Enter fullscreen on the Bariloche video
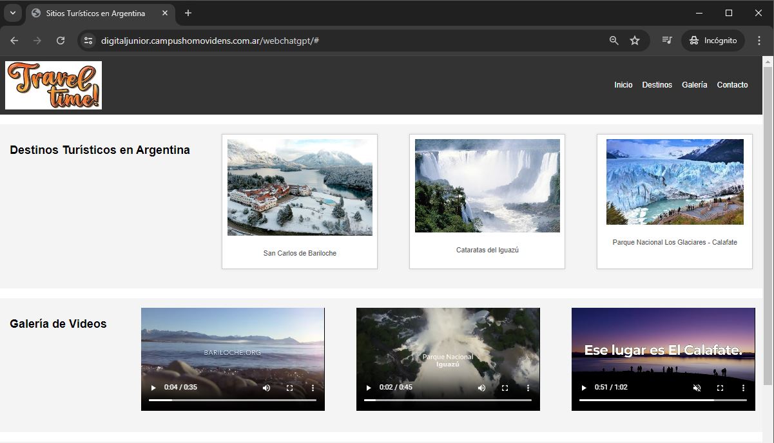 [x=289, y=388]
